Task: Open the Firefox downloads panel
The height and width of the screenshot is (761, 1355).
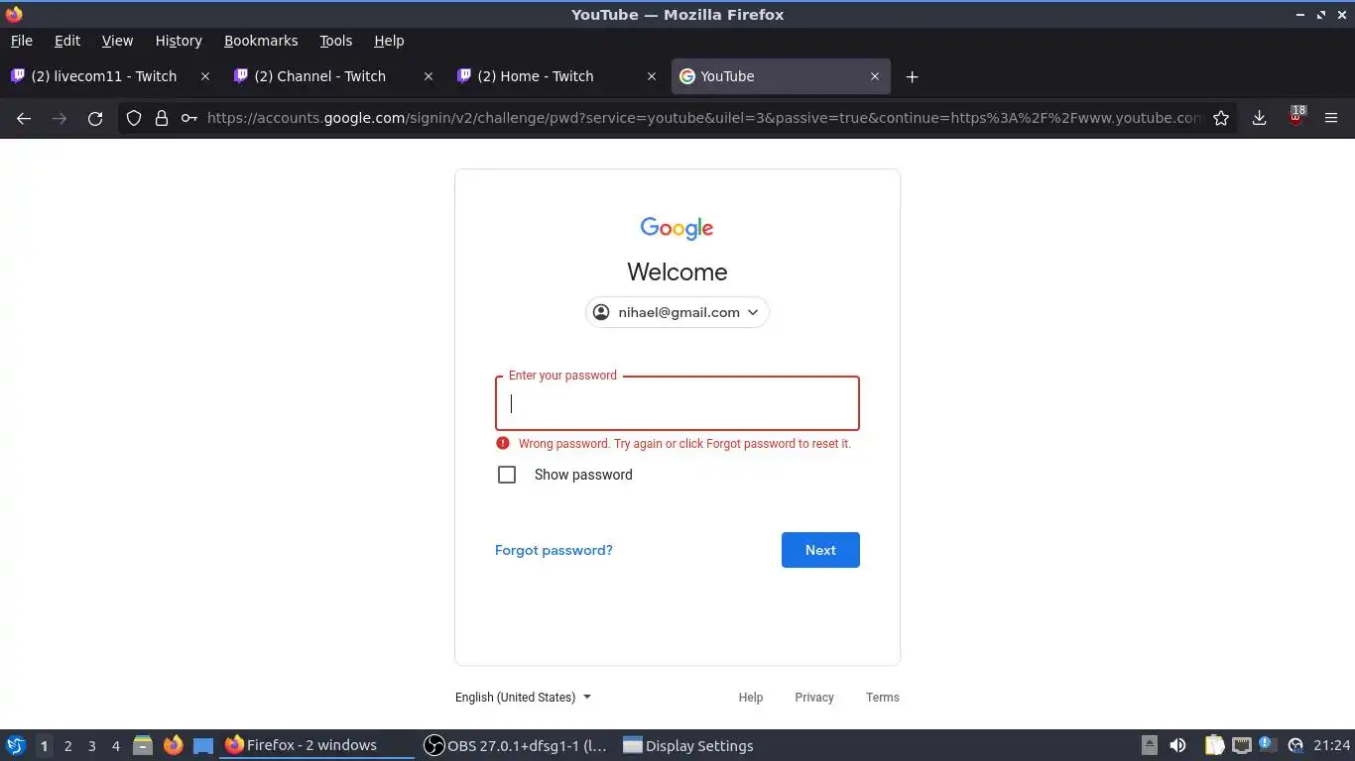Action: (x=1259, y=118)
